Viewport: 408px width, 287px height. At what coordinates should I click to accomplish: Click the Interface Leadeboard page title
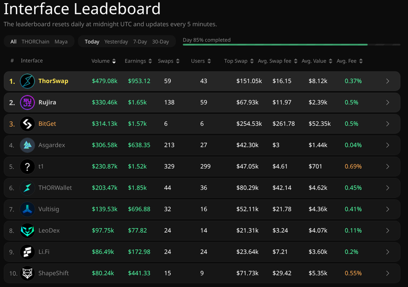[x=82, y=9]
